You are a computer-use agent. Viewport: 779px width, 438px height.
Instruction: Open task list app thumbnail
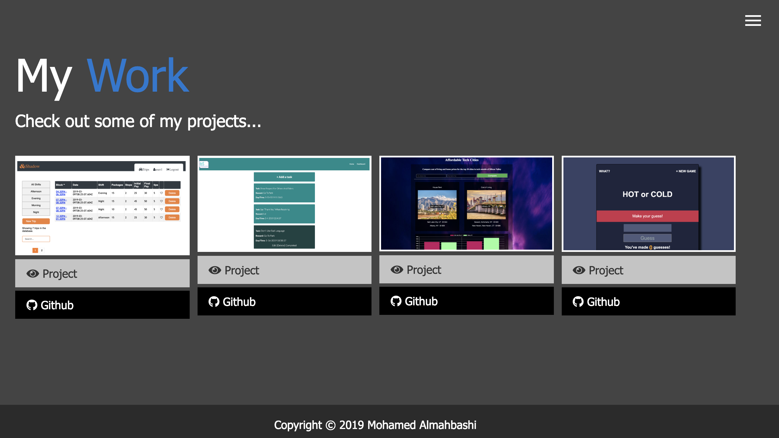click(x=284, y=204)
